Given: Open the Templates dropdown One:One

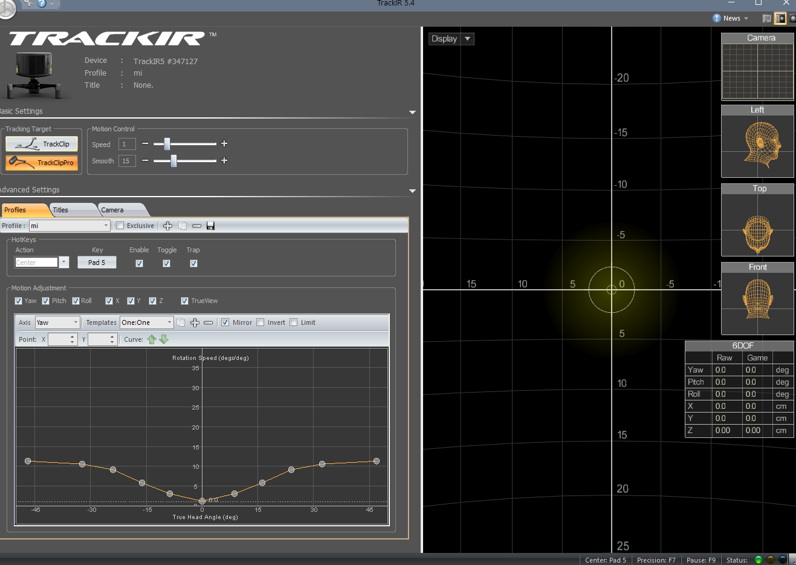Looking at the screenshot, I should (x=147, y=322).
